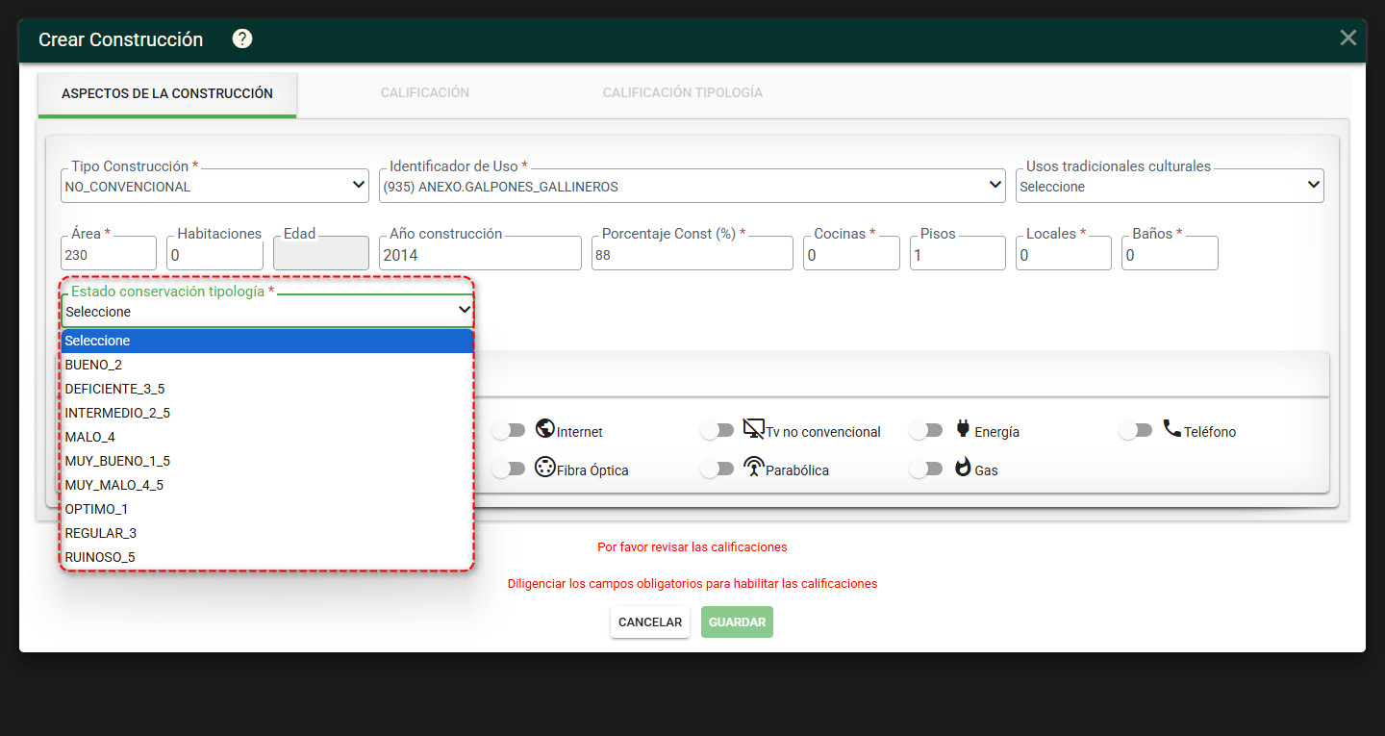Focus the Habitaciones input field
Image resolution: width=1385 pixels, height=736 pixels.
click(214, 253)
